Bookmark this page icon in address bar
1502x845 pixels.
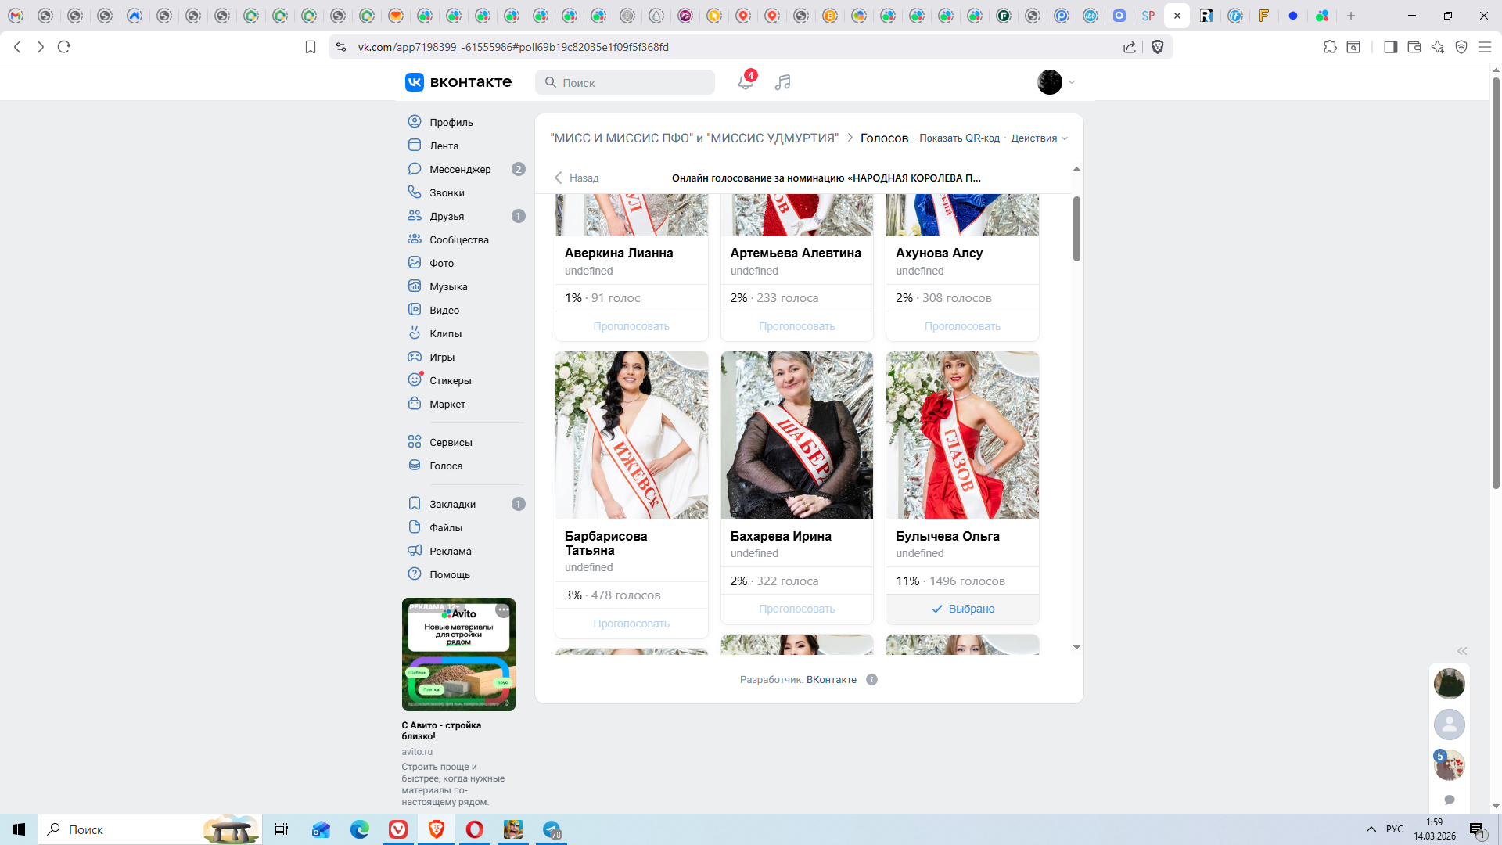click(311, 47)
